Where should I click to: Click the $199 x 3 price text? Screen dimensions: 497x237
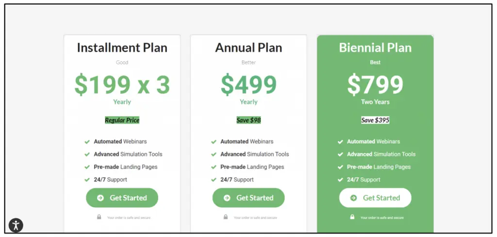point(122,84)
